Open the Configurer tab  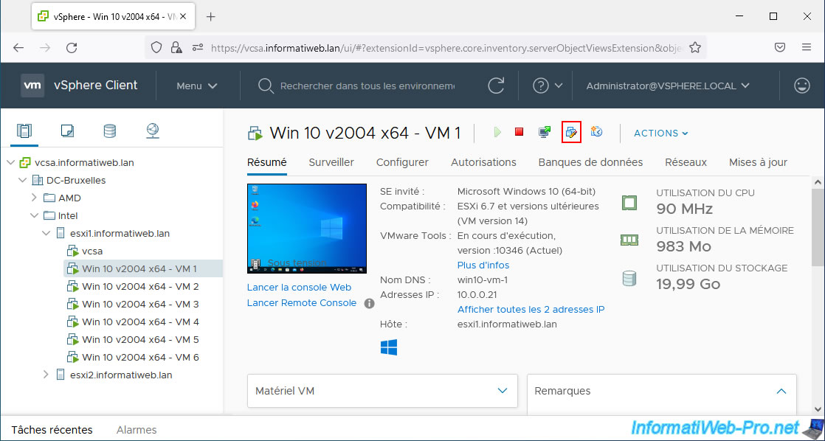402,162
